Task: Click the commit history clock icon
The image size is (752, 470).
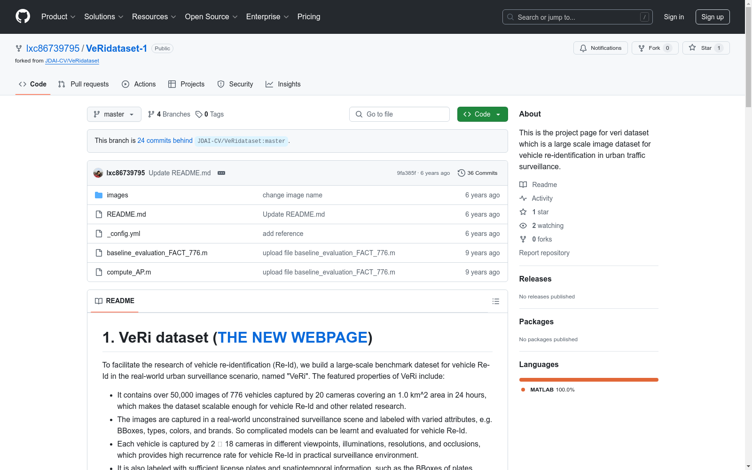Action: click(x=462, y=173)
